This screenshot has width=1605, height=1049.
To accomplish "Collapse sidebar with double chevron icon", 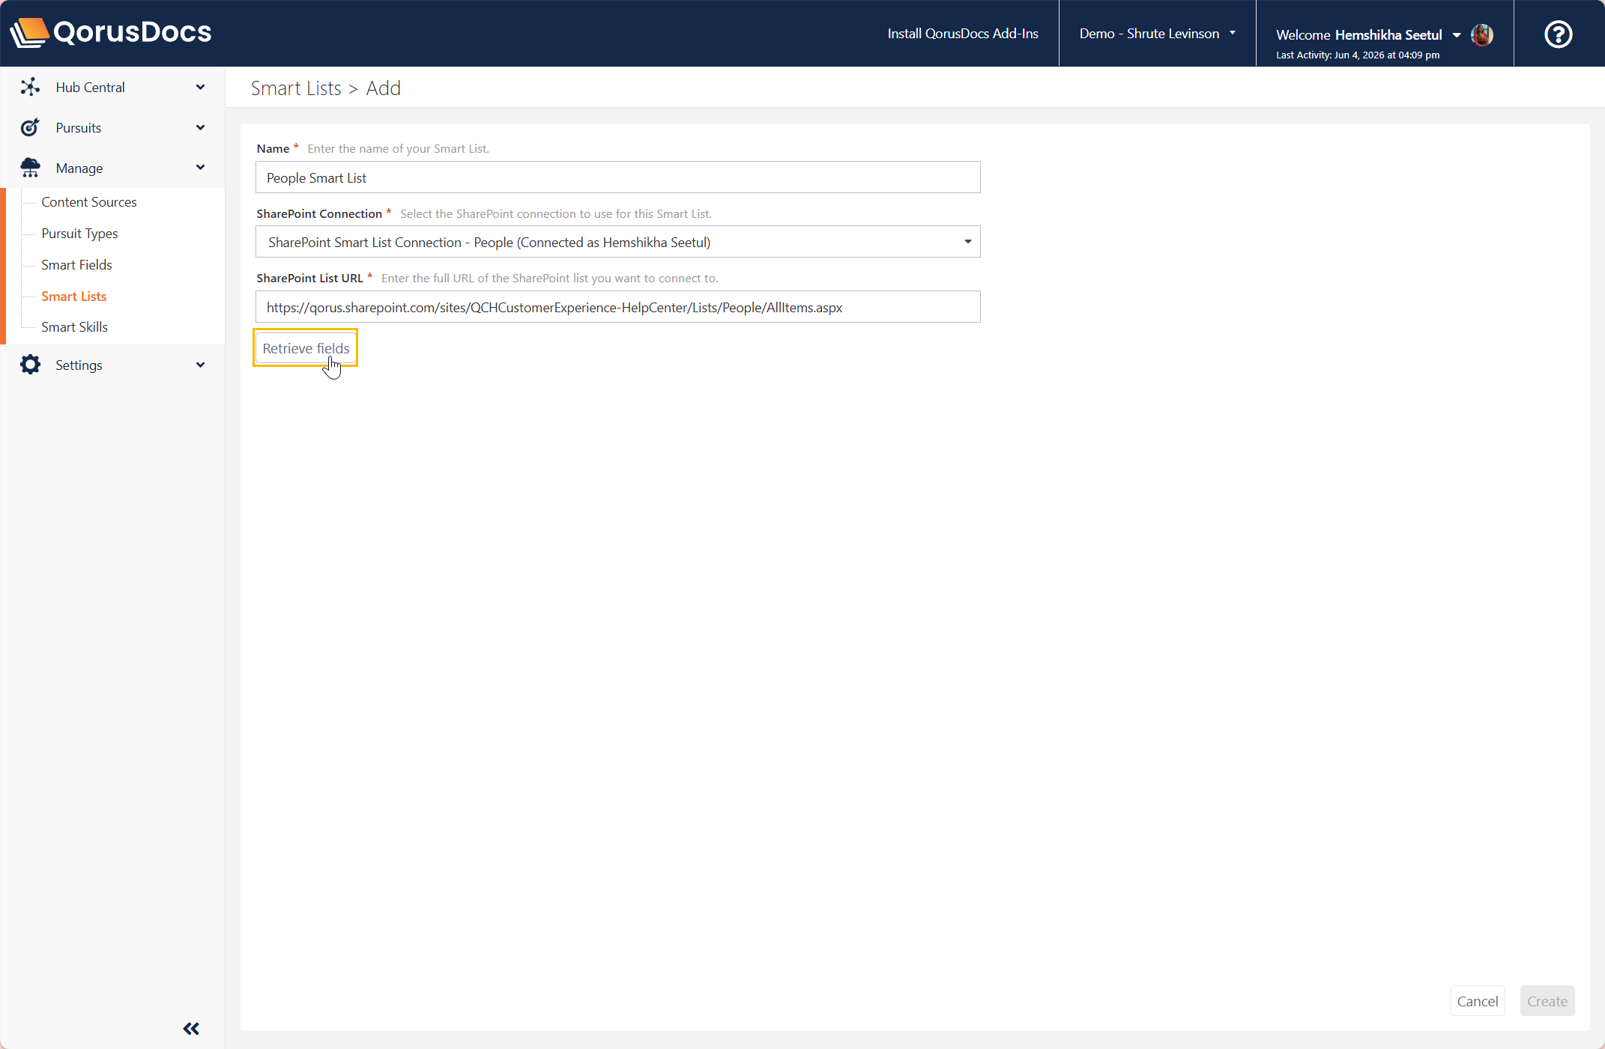I will 191,1028.
